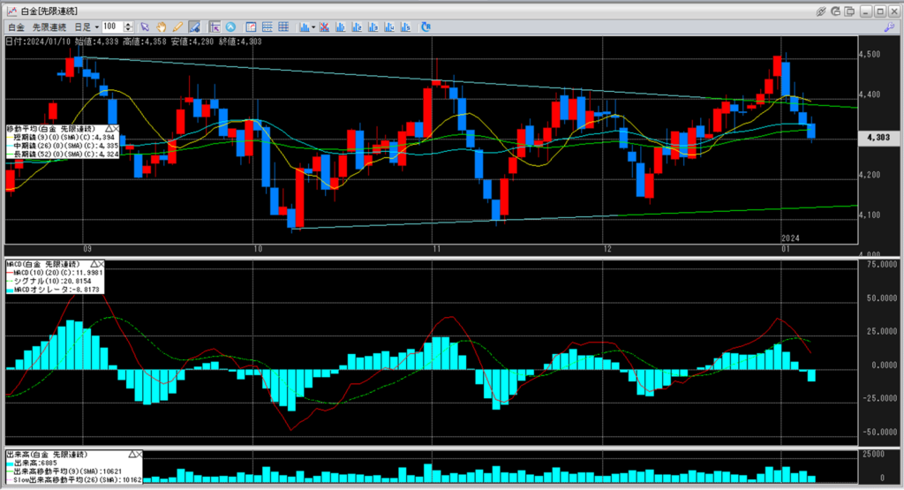Load chart template 2 icon
The height and width of the screenshot is (490, 904).
click(x=357, y=27)
